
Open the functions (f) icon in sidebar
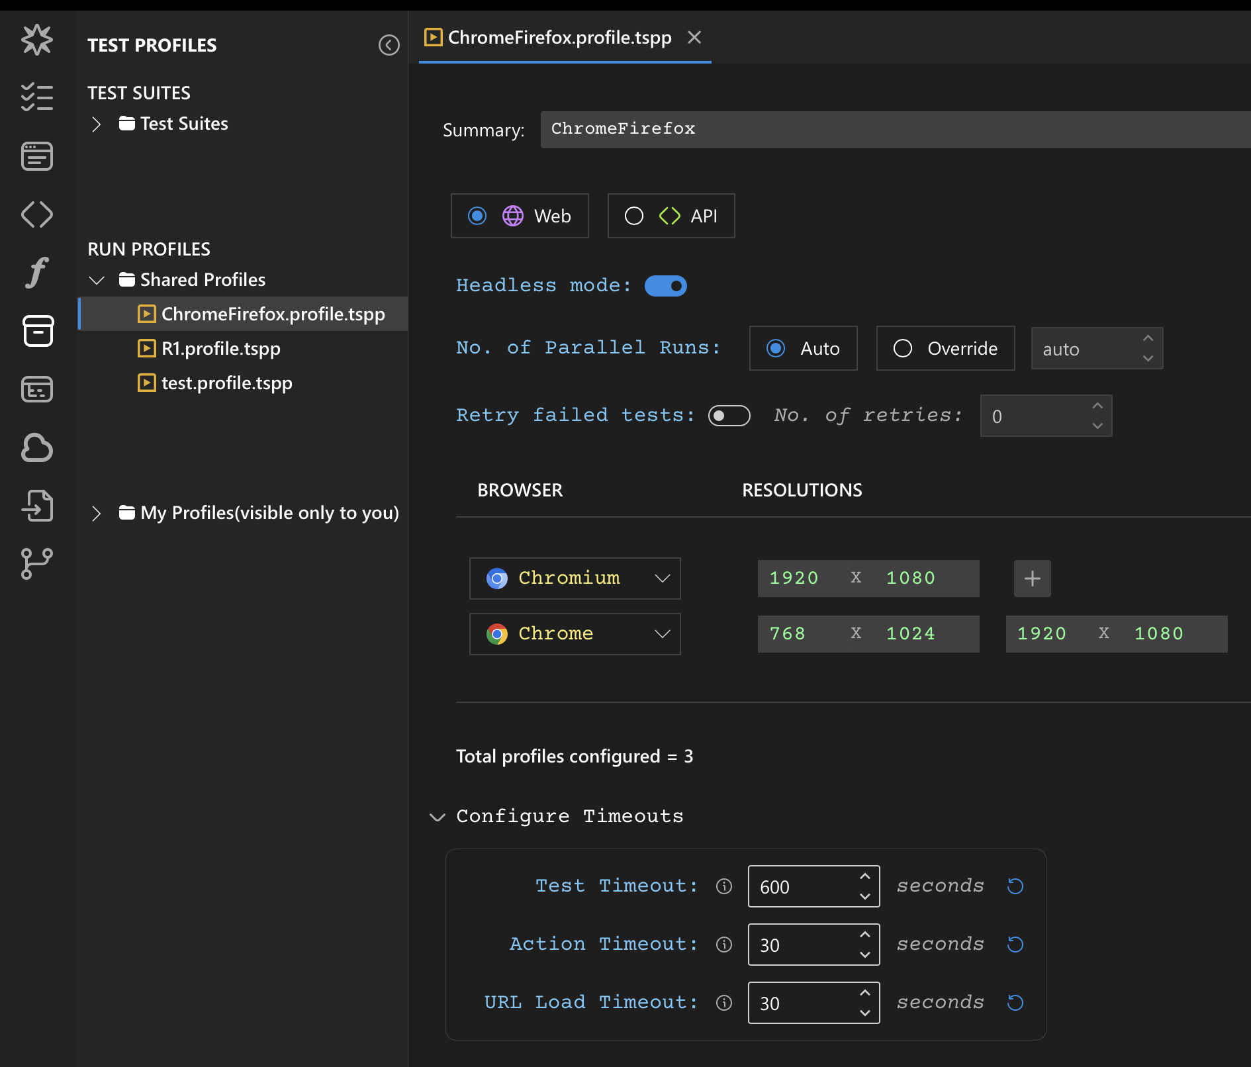click(x=37, y=273)
